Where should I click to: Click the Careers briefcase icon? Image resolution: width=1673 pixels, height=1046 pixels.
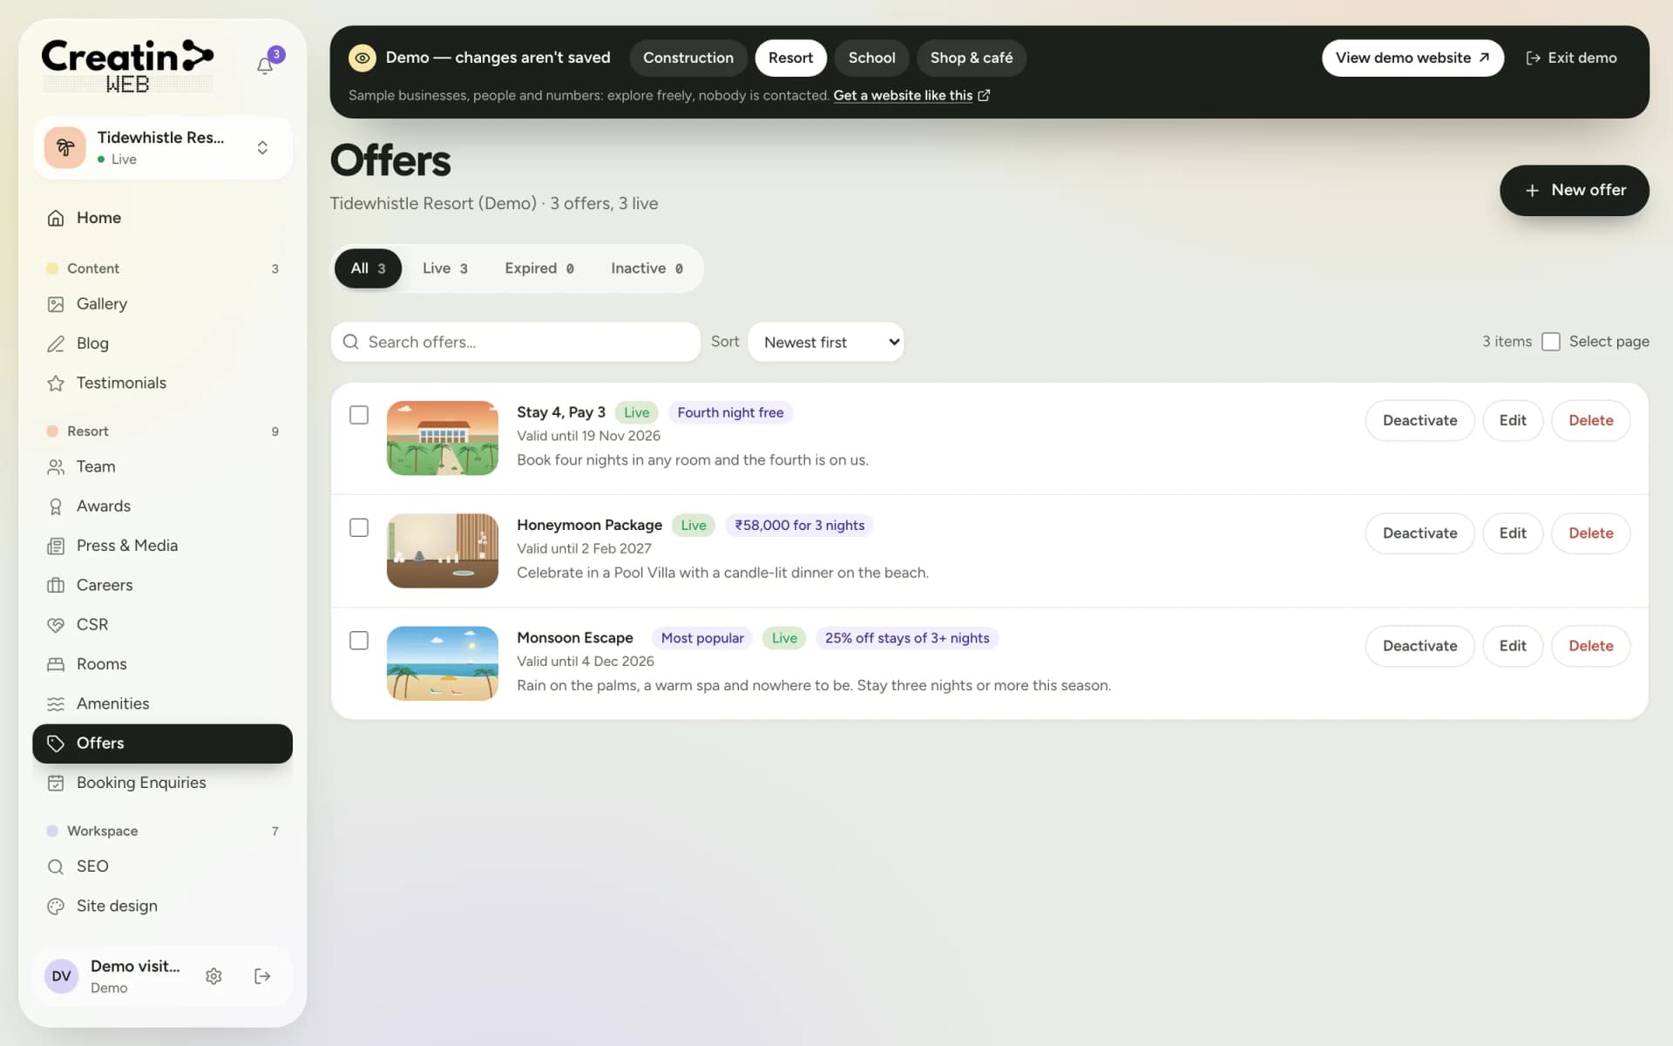(x=56, y=585)
